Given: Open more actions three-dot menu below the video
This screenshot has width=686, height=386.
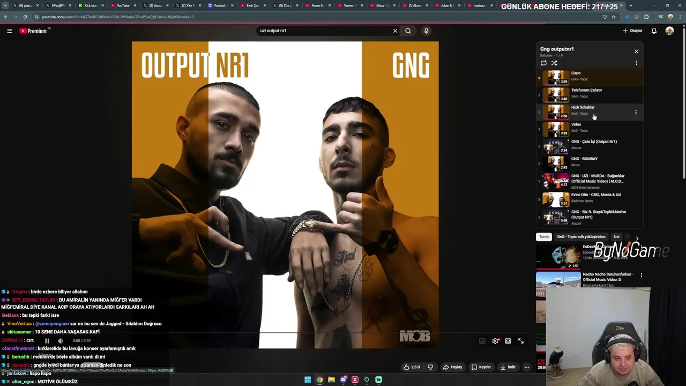Looking at the screenshot, I should pos(527,367).
